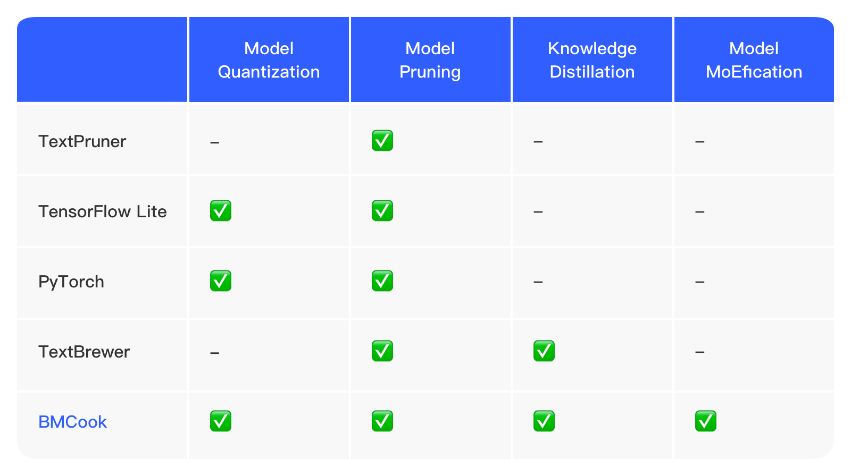The height and width of the screenshot is (476, 851).
Task: Click BMCook's Knowledge Distillation checkmark
Action: pyautogui.click(x=544, y=421)
